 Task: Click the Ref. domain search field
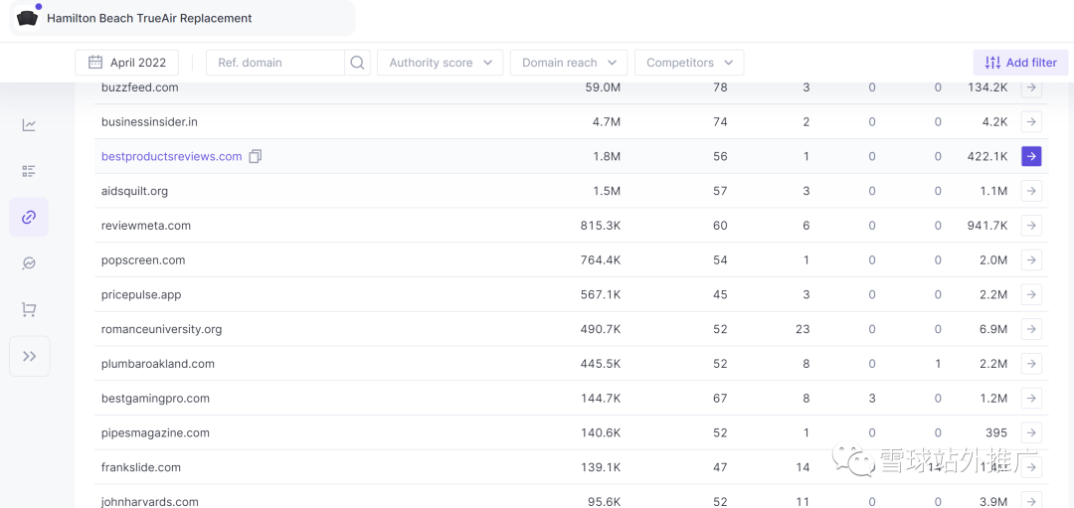(x=275, y=63)
